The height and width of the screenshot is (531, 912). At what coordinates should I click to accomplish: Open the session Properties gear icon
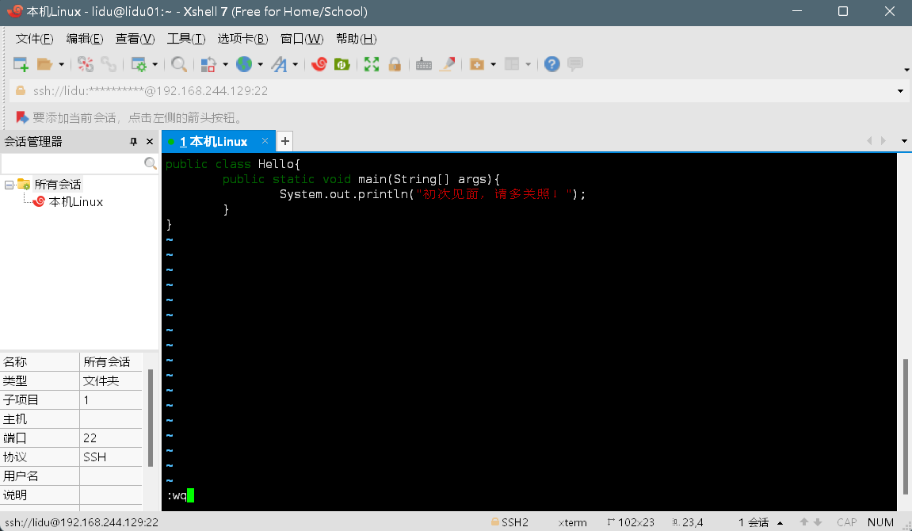coord(139,64)
